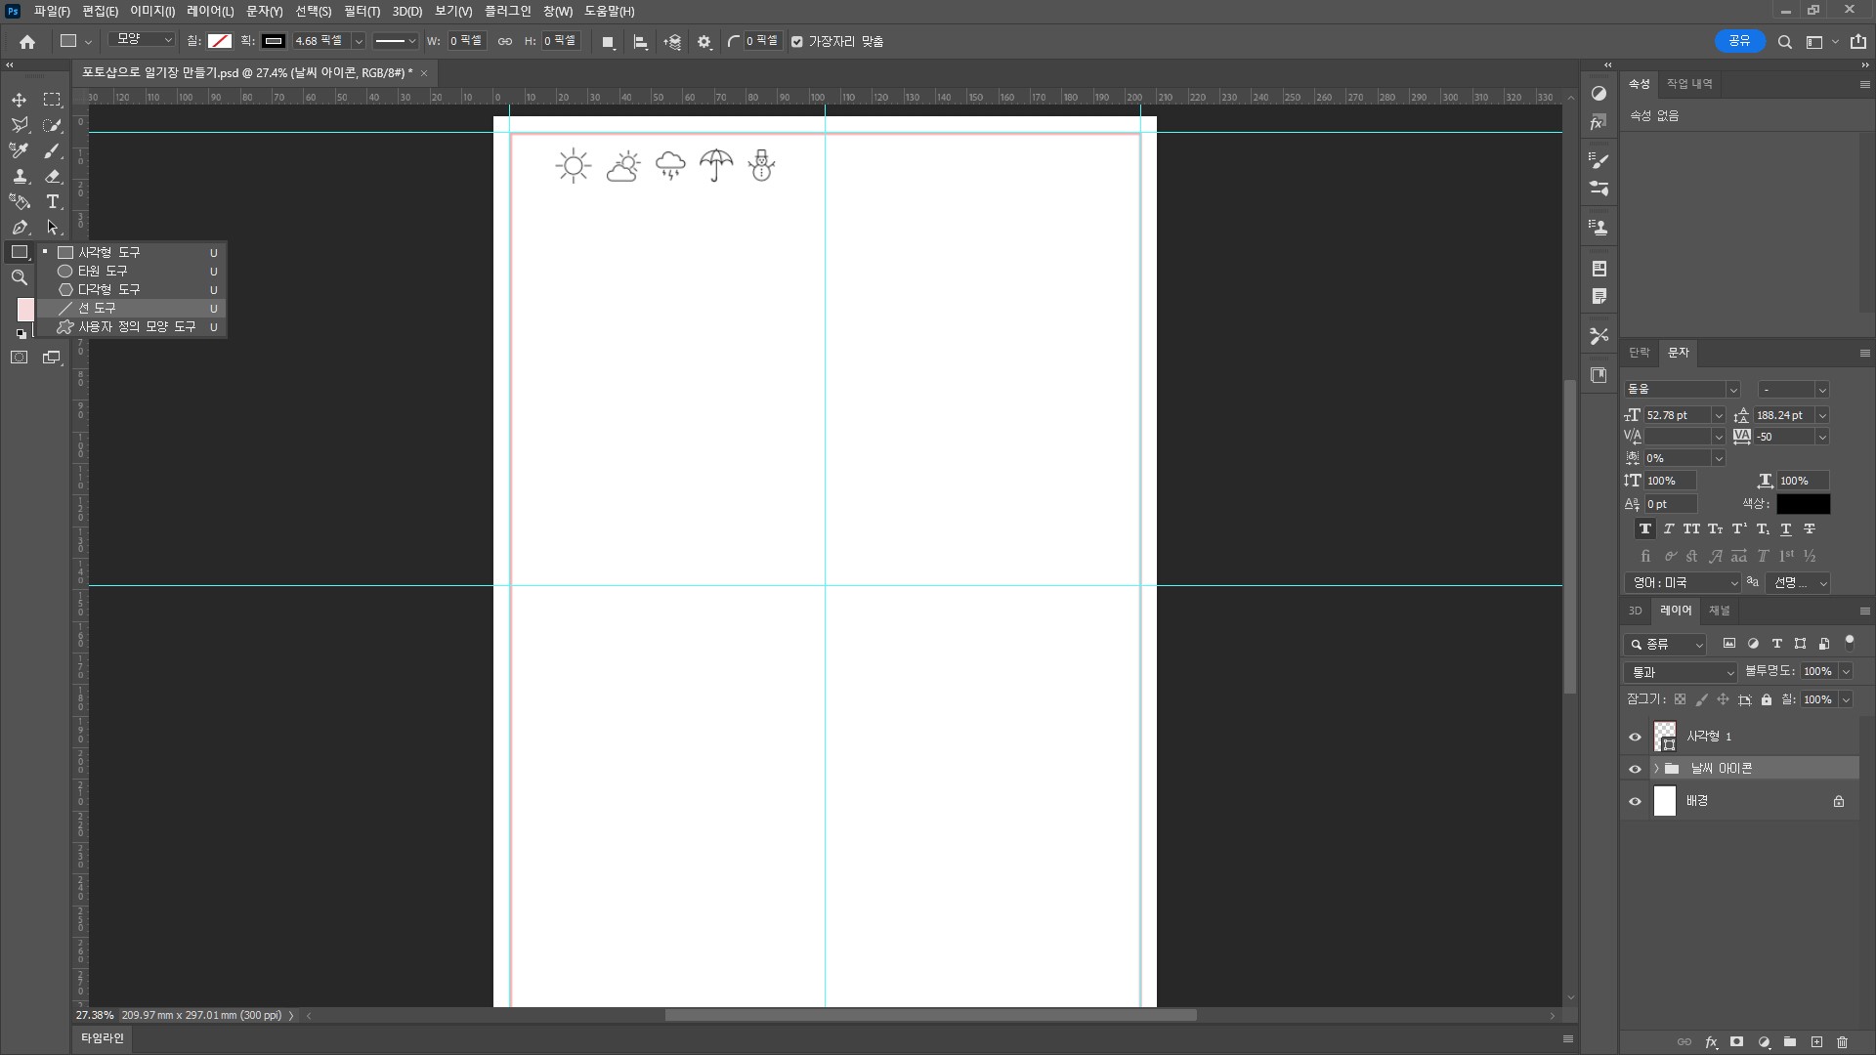
Task: Click the 공유 share button
Action: coord(1739,41)
